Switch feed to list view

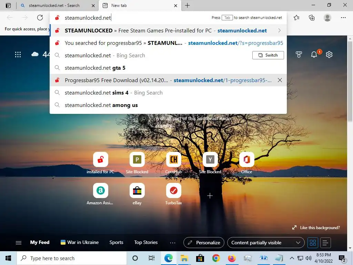click(x=325, y=243)
